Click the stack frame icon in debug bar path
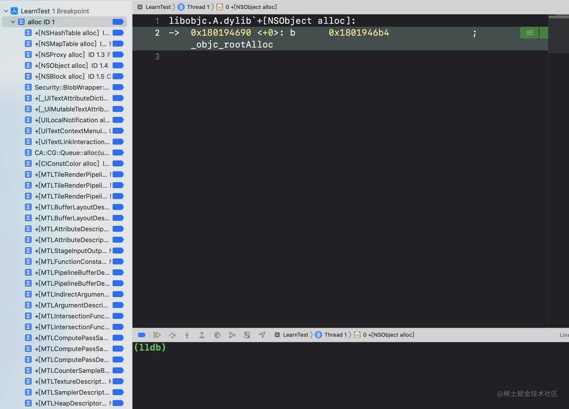The image size is (569, 409). point(357,335)
